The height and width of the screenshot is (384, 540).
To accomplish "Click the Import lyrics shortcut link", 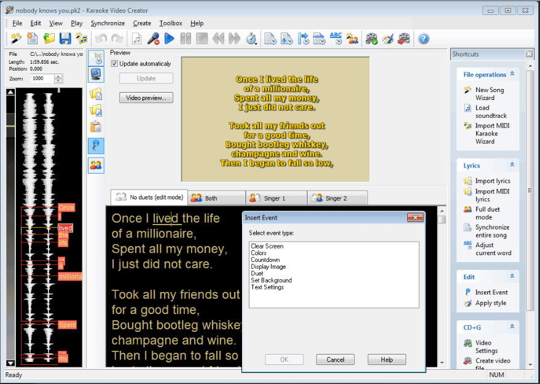I will click(x=493, y=181).
